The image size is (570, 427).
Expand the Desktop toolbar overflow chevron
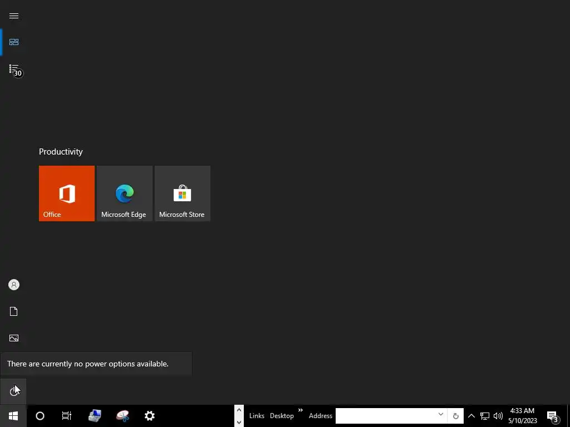300,410
